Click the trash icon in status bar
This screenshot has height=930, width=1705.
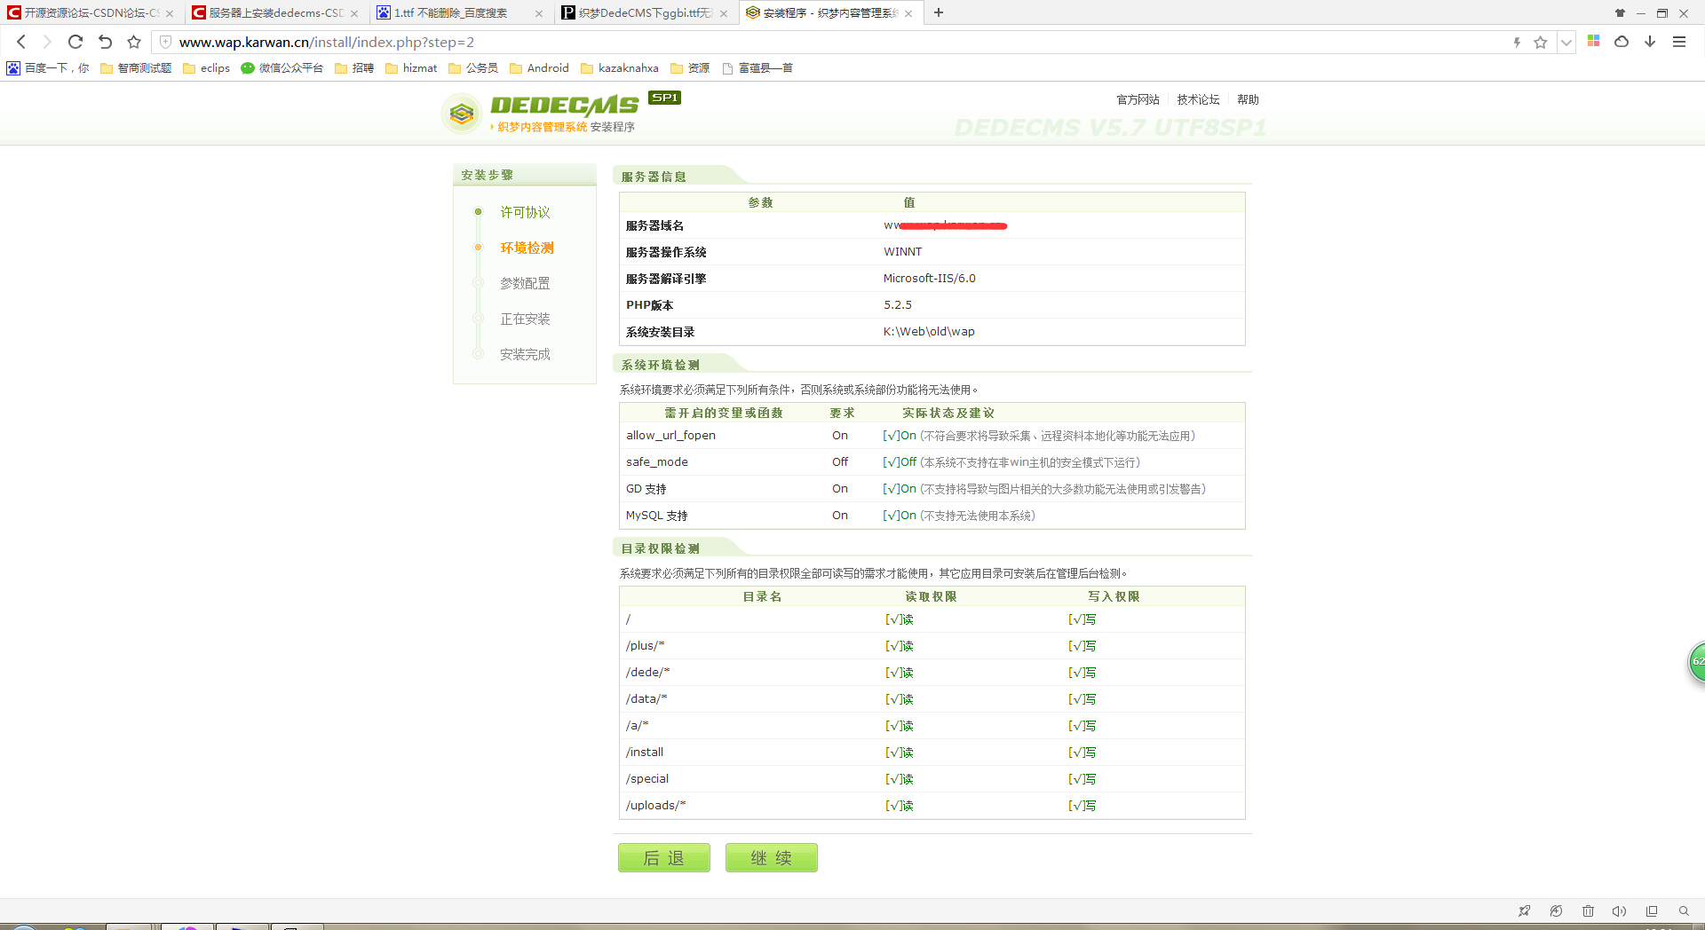(1588, 910)
